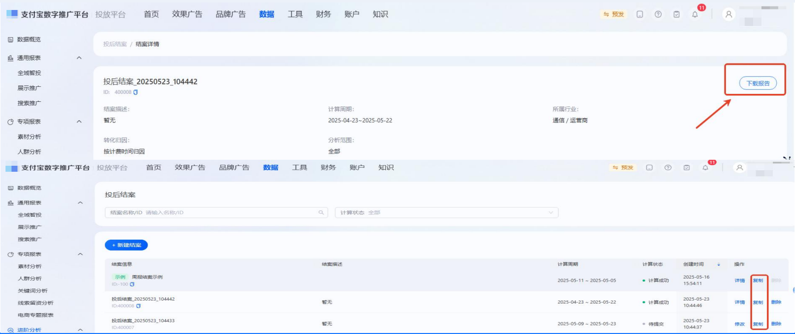Screen dimensions: 795x334
Task: Click 复制 for 周报结案示例 row
Action: tap(758, 281)
